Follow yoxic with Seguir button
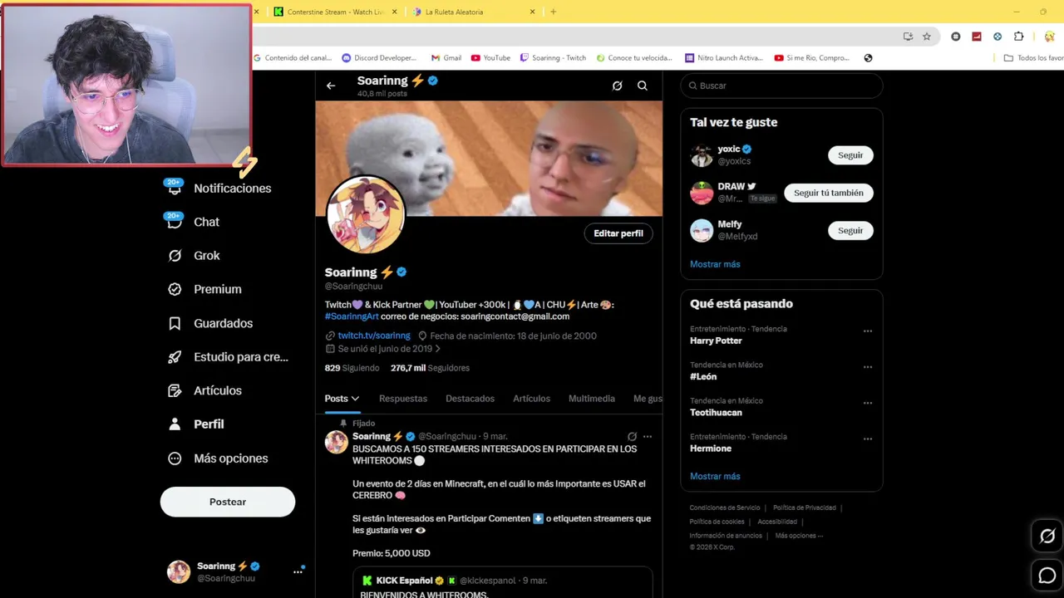1064x598 pixels. coord(850,155)
